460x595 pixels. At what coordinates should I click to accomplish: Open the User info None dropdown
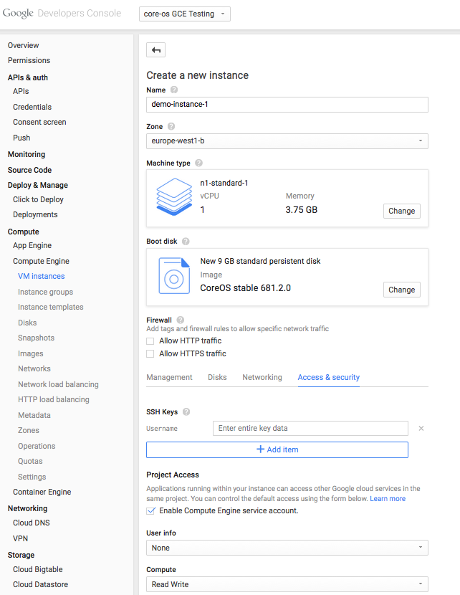tap(287, 548)
